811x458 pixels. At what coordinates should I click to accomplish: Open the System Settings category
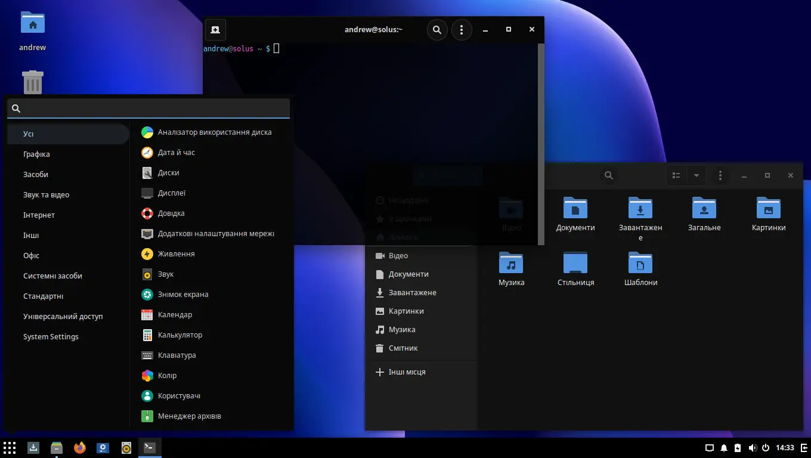point(69,337)
